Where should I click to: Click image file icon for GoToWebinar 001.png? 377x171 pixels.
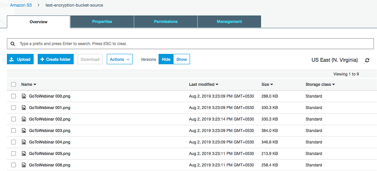(x=24, y=107)
